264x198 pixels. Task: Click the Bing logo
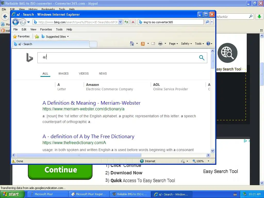click(x=30, y=57)
